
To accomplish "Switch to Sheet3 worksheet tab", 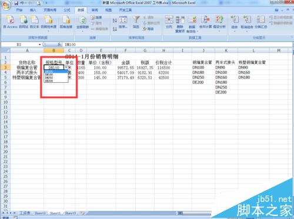I will 71,213.
